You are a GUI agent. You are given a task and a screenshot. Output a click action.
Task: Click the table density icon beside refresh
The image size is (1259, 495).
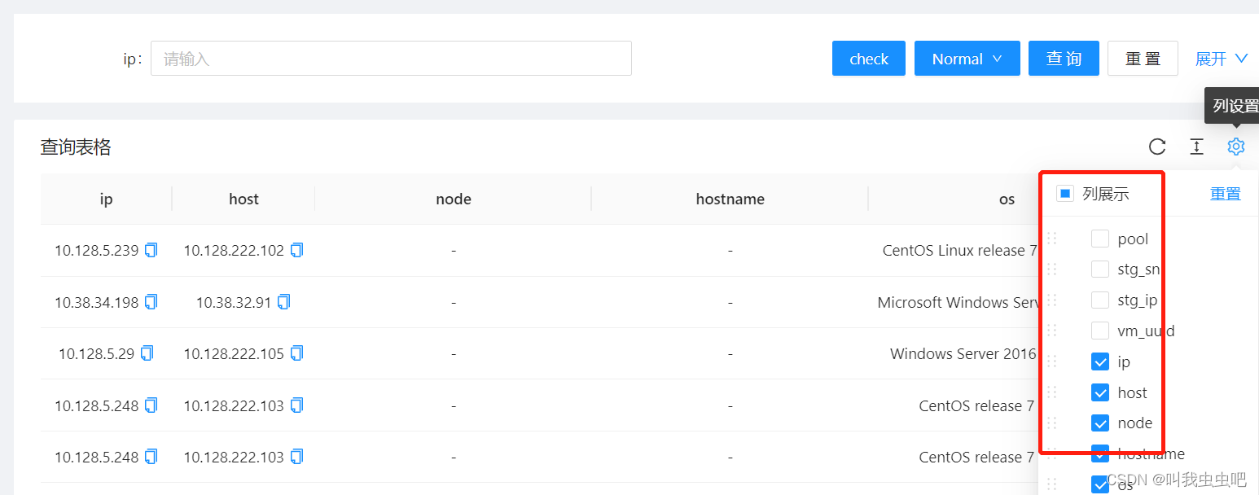1196,147
